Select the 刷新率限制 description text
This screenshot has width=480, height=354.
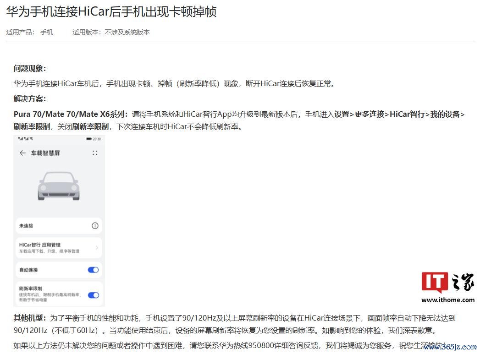[50, 297]
